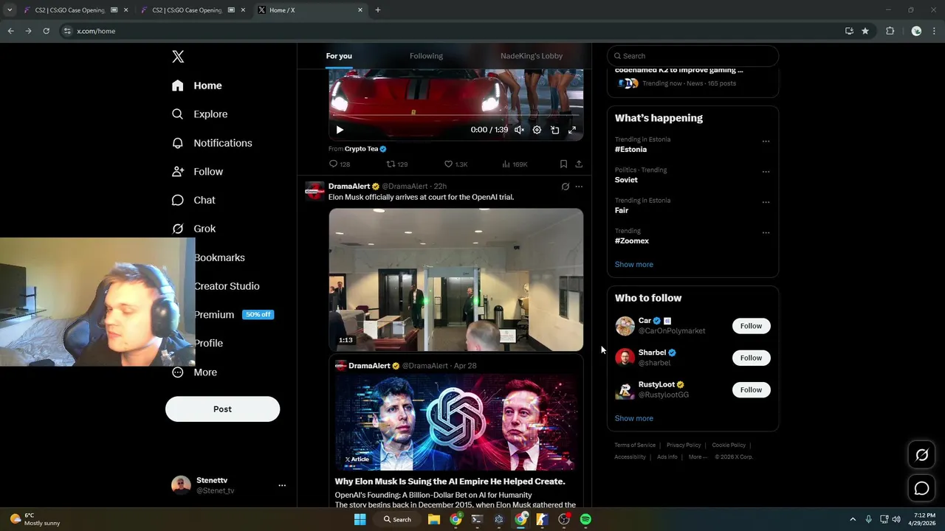Open options for #Zoomex trend
This screenshot has width=945, height=531.
[766, 232]
